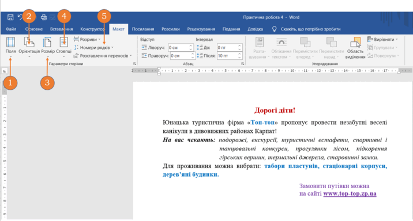Switch to the Конструктор tab
Screen dimensions: 413x221
tap(92, 29)
